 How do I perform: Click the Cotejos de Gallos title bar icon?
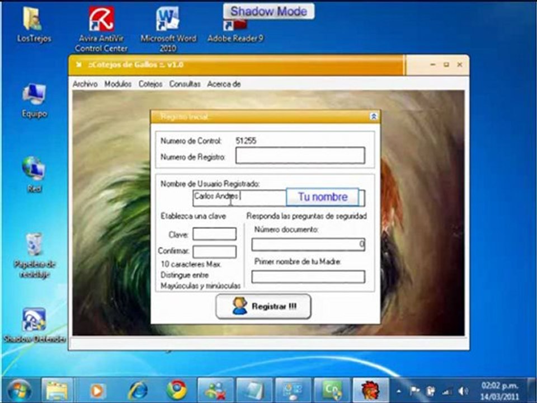[x=79, y=65]
